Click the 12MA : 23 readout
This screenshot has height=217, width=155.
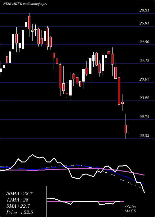[17, 200]
